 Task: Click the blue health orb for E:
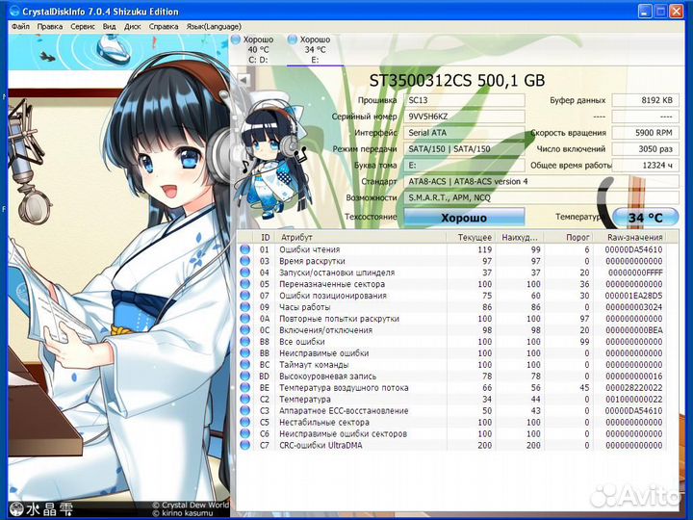pos(292,39)
